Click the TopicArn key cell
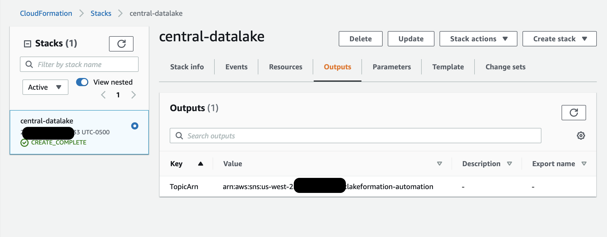 point(184,187)
